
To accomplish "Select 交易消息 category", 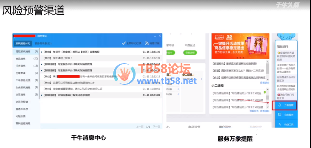I will pyautogui.click(x=26, y=95).
